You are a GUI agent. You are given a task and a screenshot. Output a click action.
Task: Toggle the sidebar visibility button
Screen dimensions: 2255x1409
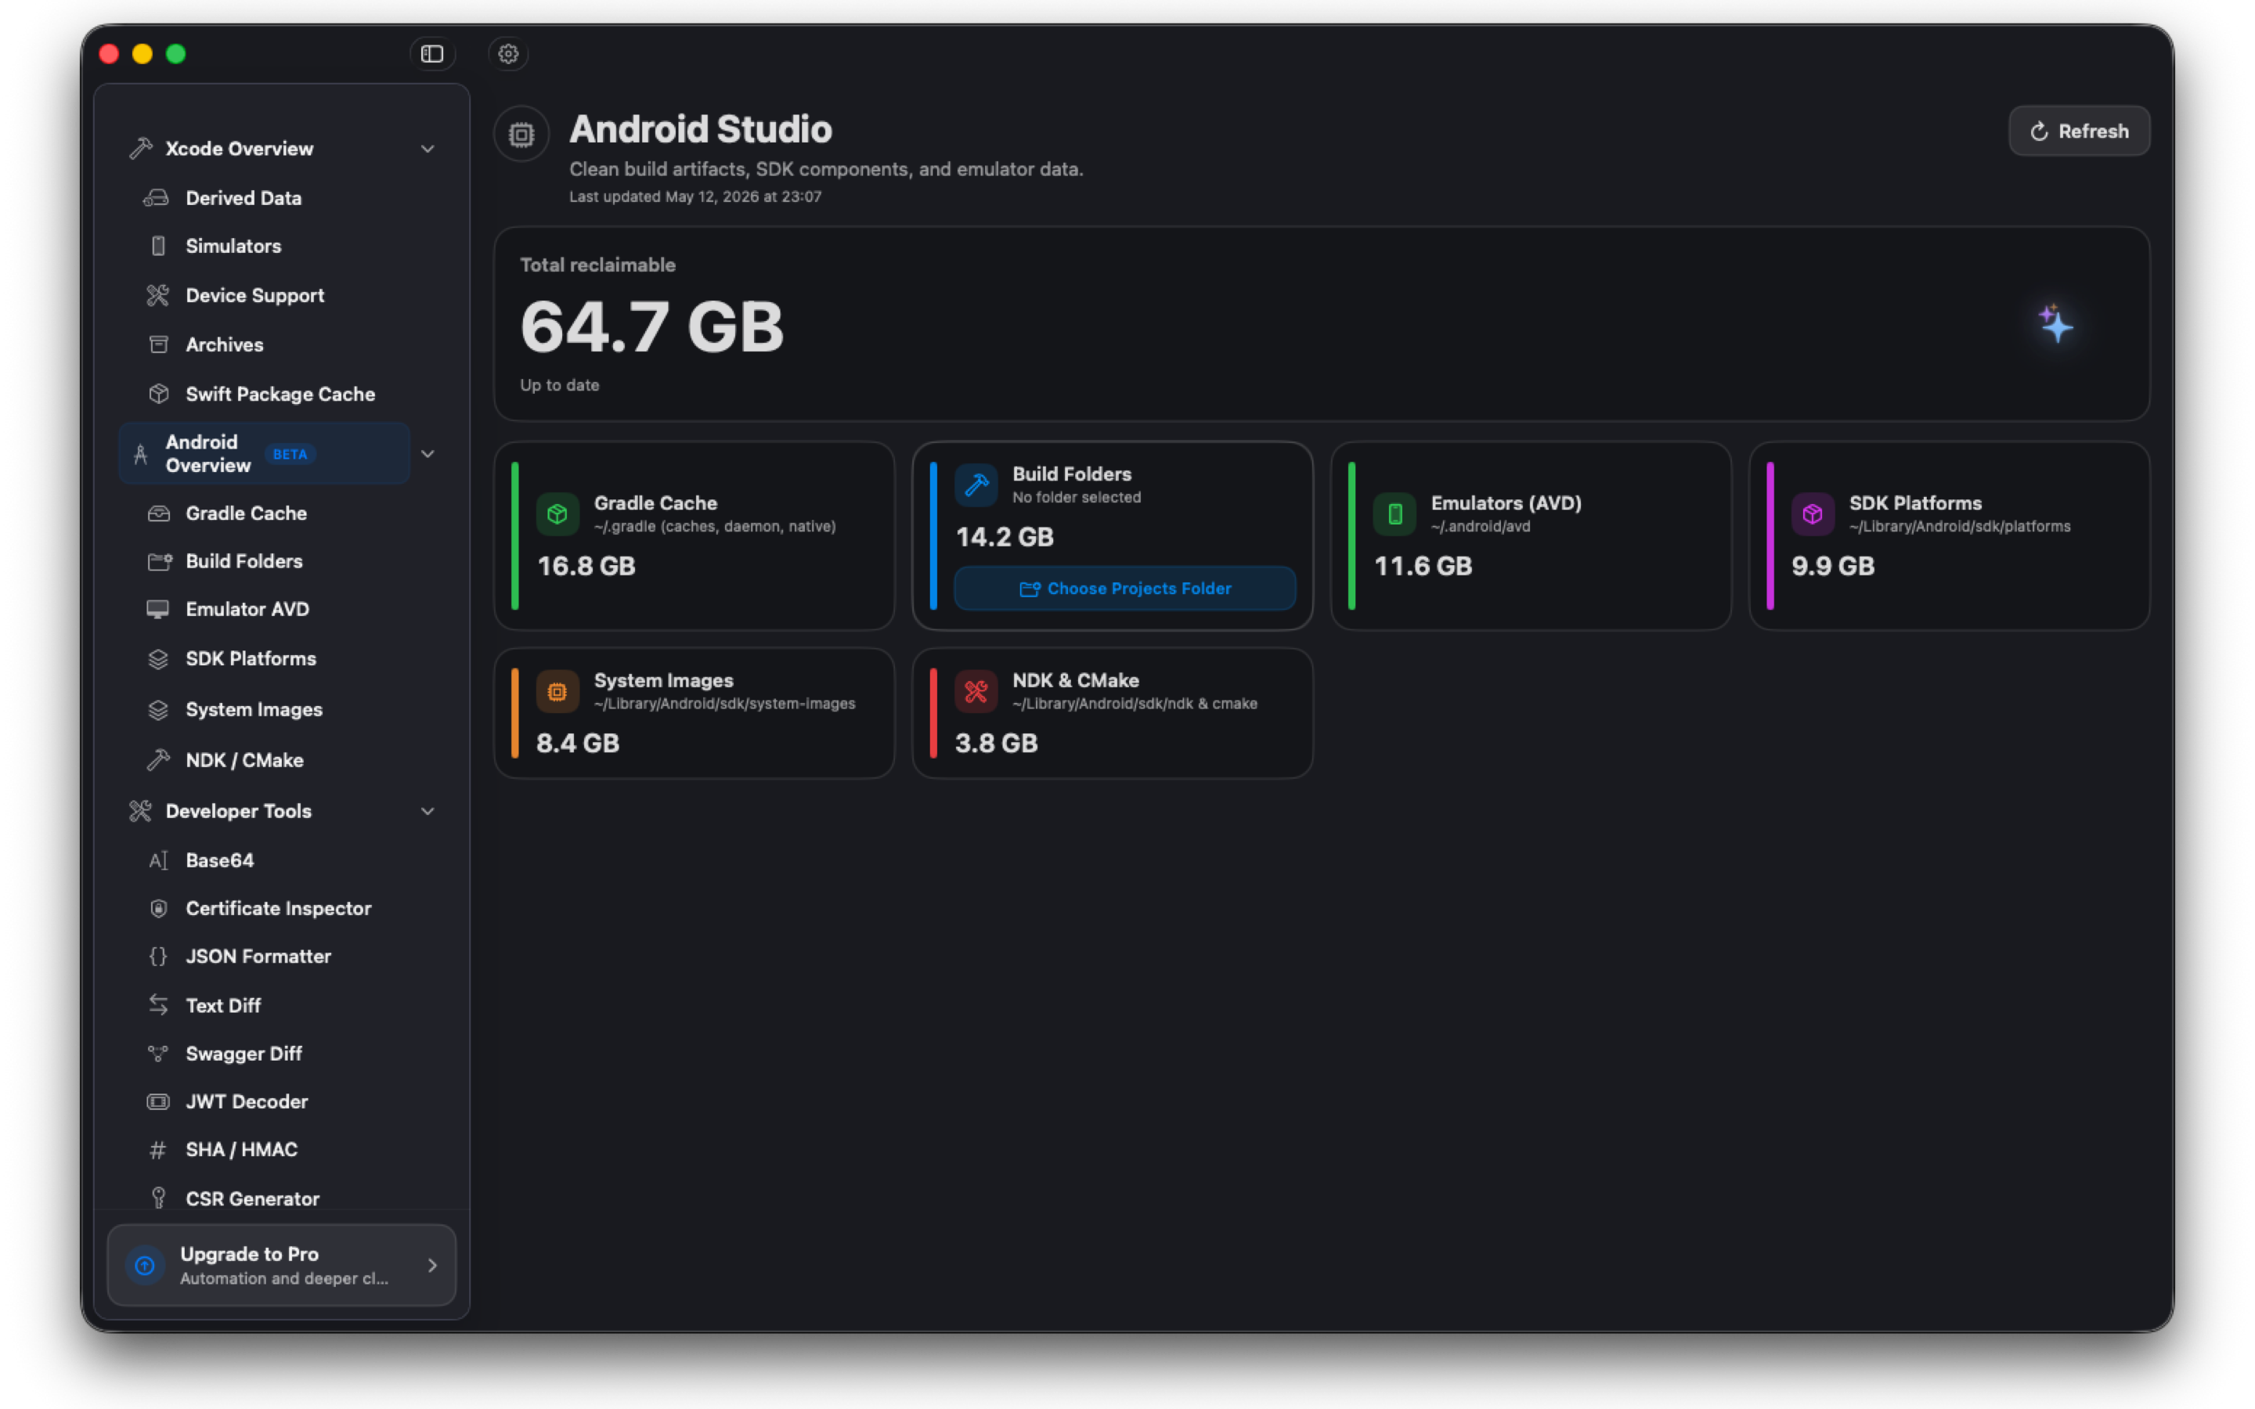[431, 54]
